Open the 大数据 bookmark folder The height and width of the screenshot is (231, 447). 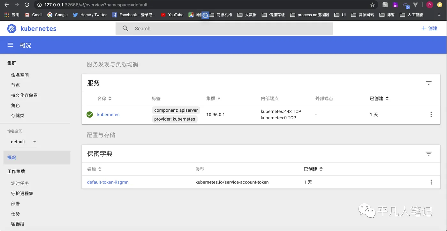[x=247, y=15]
